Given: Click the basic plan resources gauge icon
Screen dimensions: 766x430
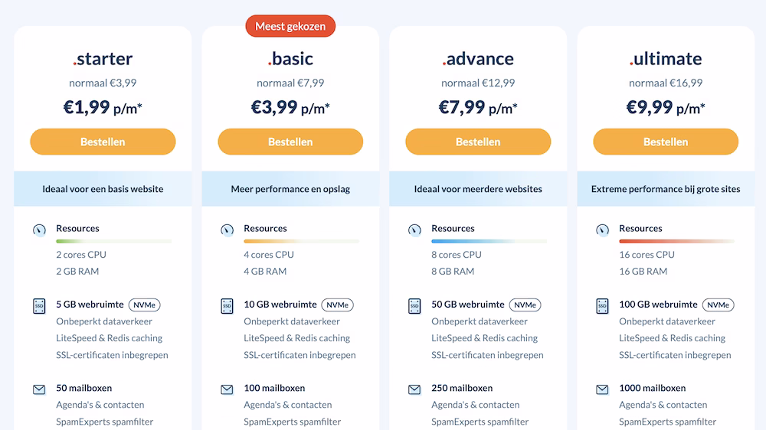Looking at the screenshot, I should [228, 230].
